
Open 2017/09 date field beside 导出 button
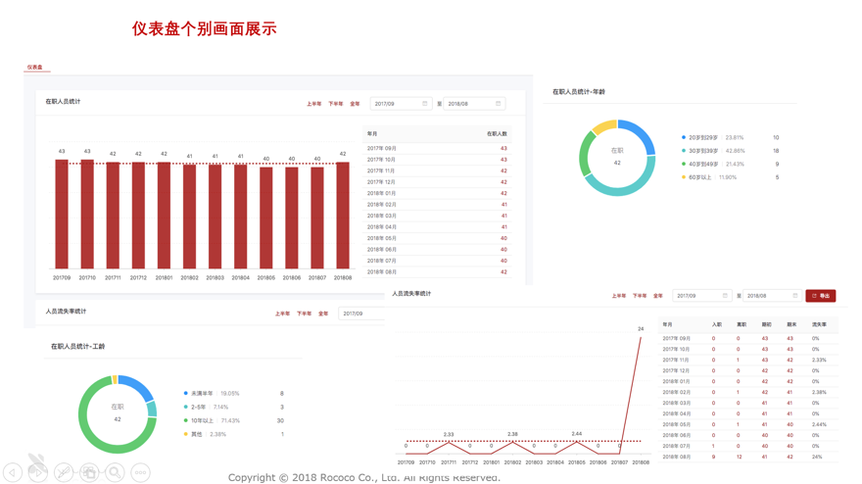pos(702,296)
